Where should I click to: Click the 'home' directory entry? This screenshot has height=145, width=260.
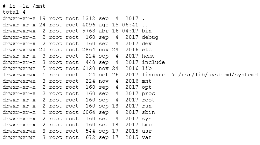click(x=148, y=56)
